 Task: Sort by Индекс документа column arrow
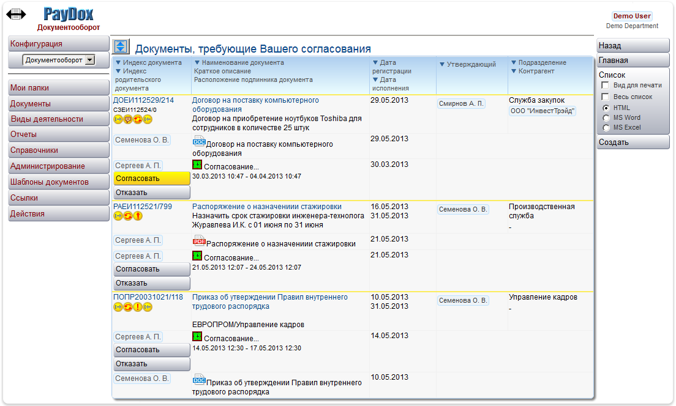[118, 63]
